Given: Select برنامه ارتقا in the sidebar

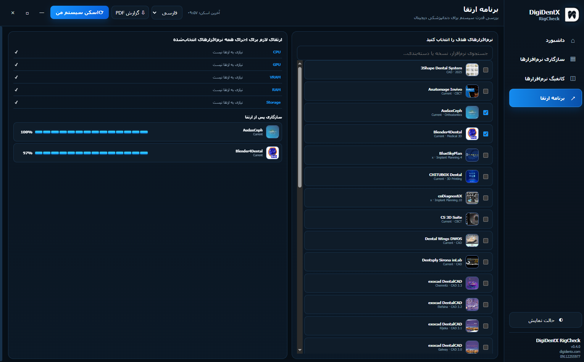Looking at the screenshot, I should point(545,98).
